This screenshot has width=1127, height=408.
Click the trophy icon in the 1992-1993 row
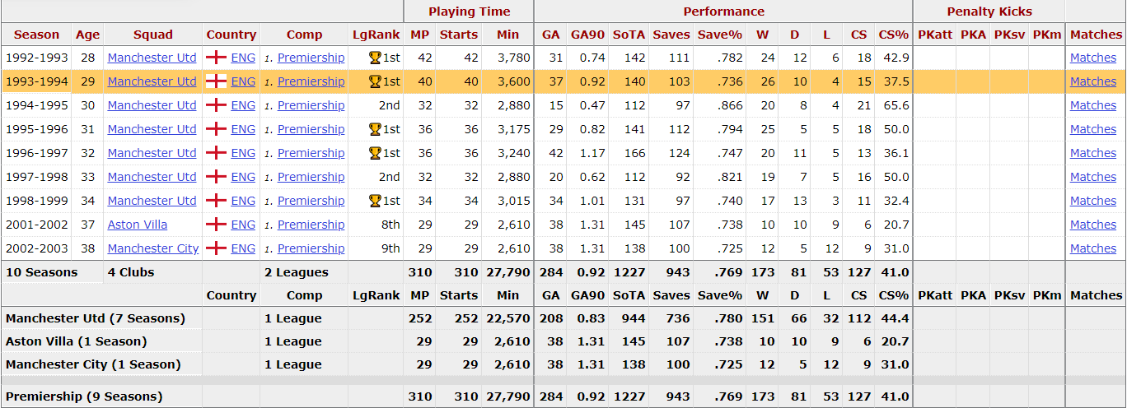[x=375, y=58]
